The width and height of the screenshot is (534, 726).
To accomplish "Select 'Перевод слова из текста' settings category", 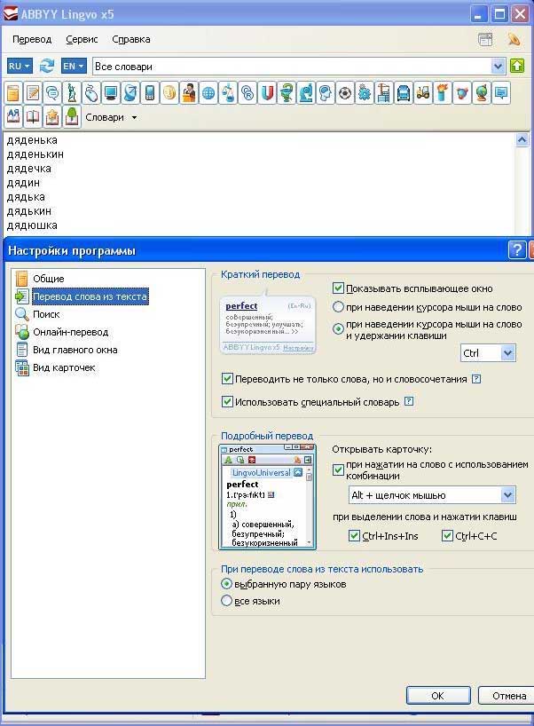I will pyautogui.click(x=90, y=296).
